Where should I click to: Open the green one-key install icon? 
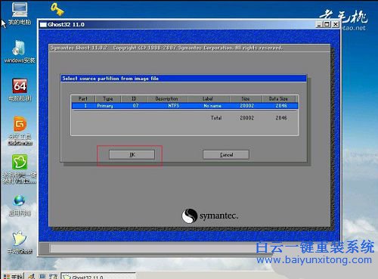pyautogui.click(x=20, y=169)
